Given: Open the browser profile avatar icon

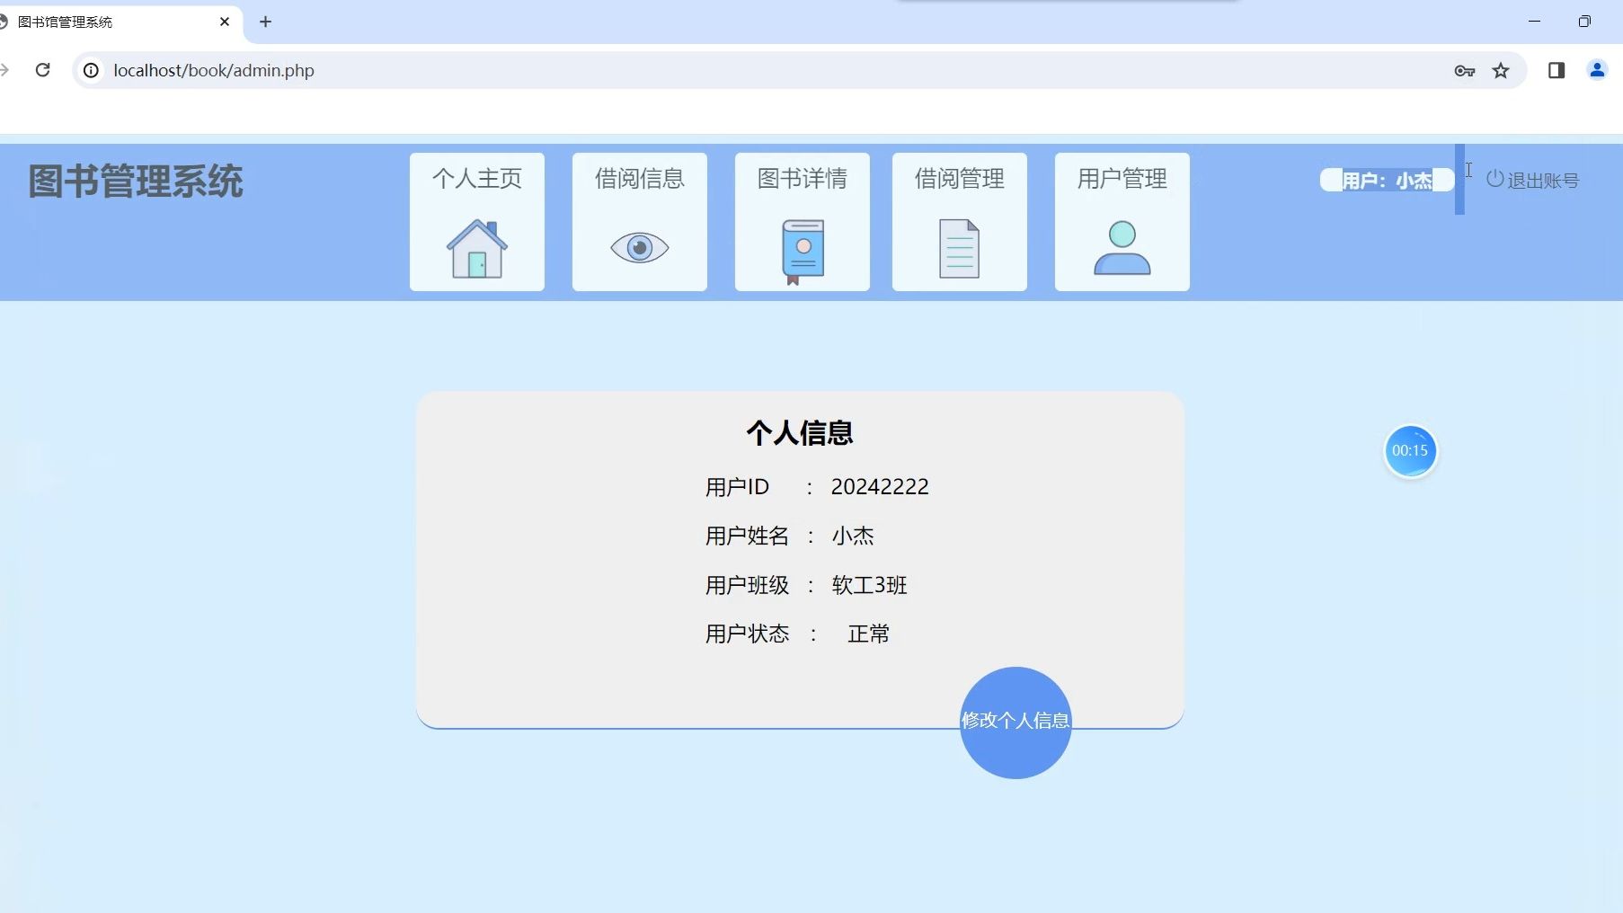Looking at the screenshot, I should [1597, 70].
